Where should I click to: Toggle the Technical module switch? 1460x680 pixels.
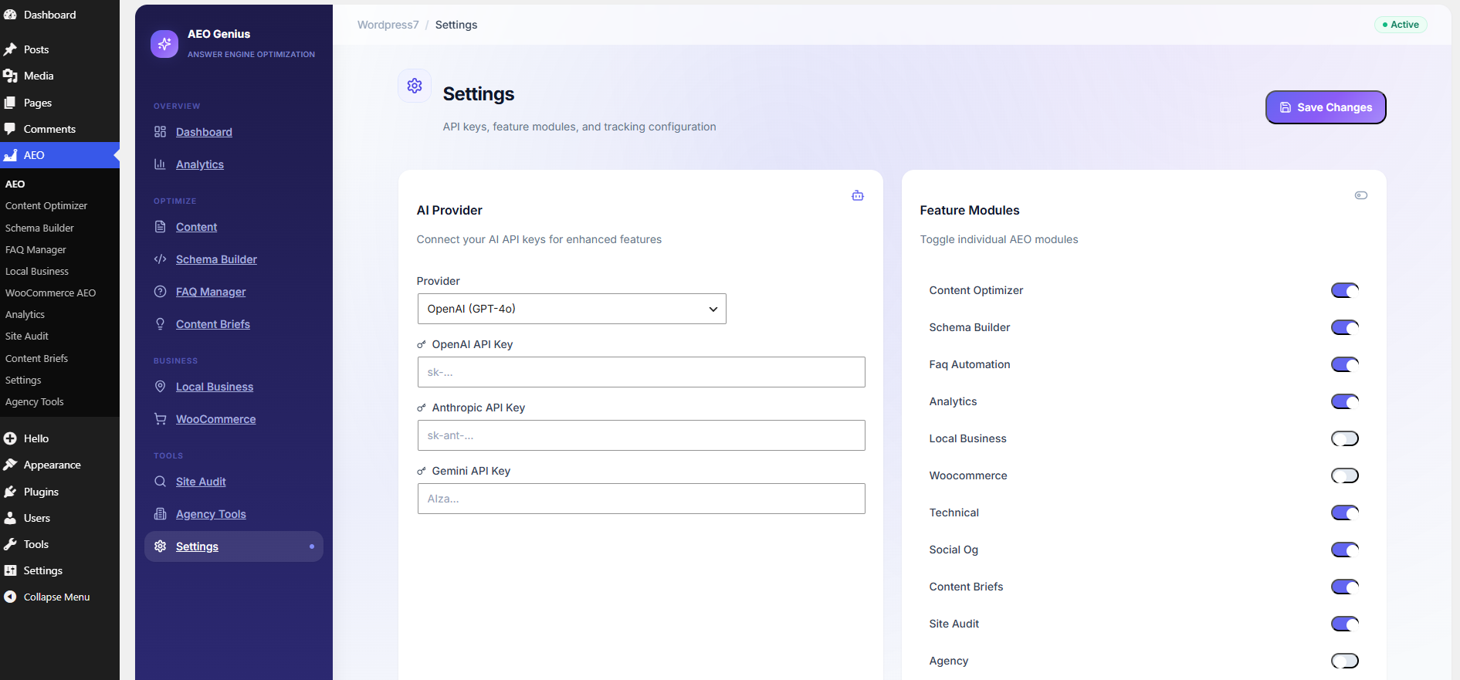(1345, 513)
